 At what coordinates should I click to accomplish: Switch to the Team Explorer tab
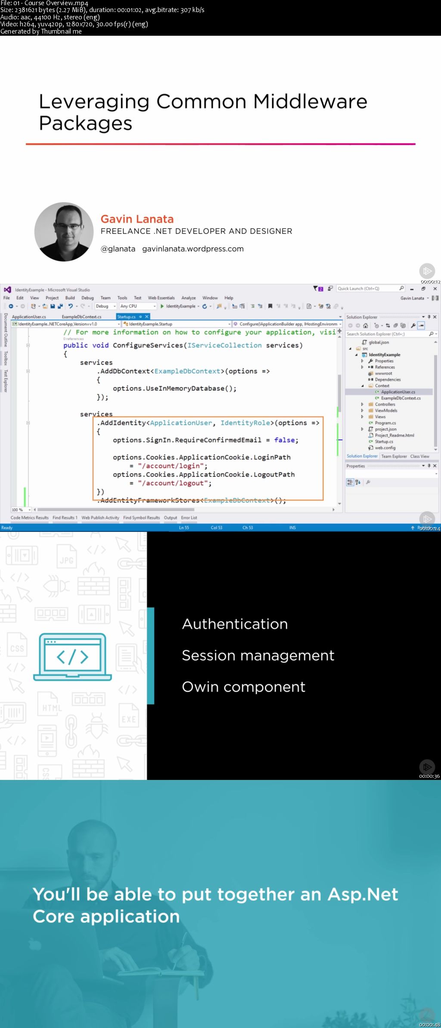tap(394, 456)
